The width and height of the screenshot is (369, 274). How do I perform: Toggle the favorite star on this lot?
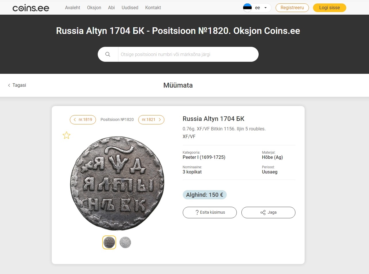click(x=66, y=135)
